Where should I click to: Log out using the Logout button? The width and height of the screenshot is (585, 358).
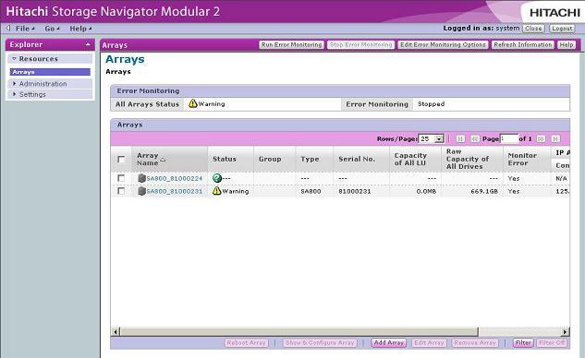tap(562, 29)
